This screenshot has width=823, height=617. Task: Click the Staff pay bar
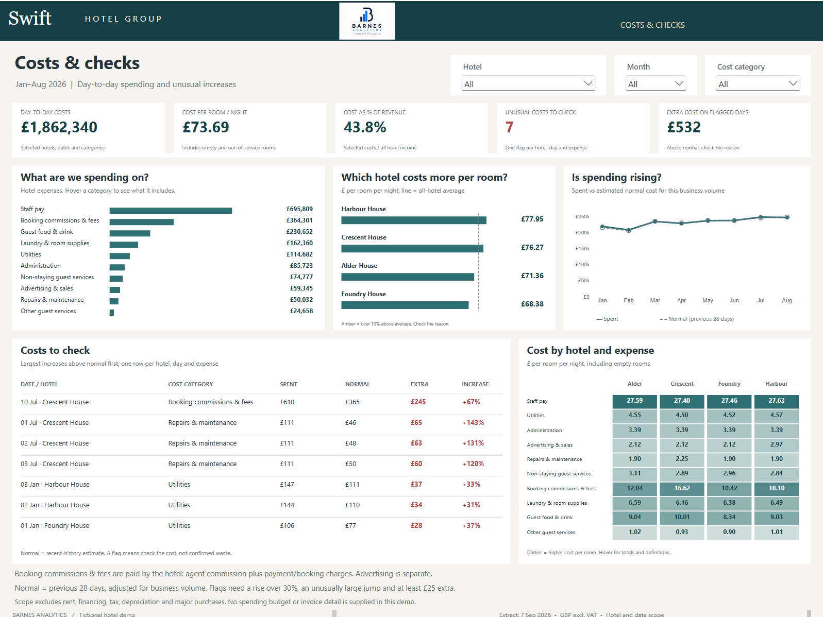pyautogui.click(x=171, y=210)
